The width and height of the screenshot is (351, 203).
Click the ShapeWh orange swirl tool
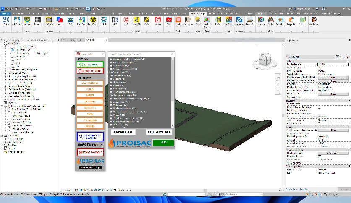pyautogui.click(x=291, y=21)
